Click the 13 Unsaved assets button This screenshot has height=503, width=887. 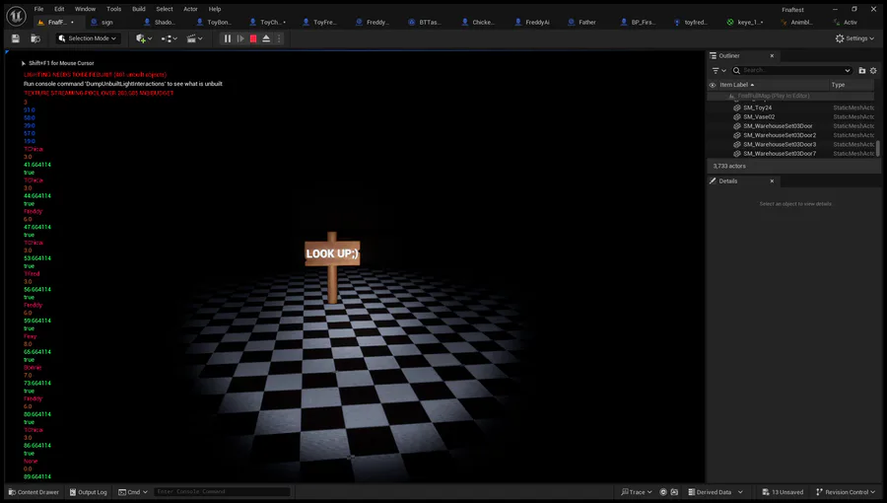783,492
